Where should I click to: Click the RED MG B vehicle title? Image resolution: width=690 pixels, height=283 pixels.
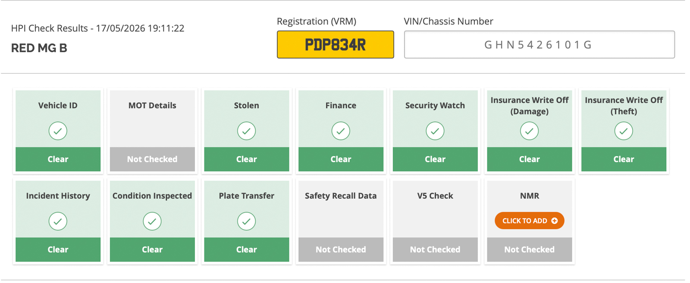coord(39,48)
